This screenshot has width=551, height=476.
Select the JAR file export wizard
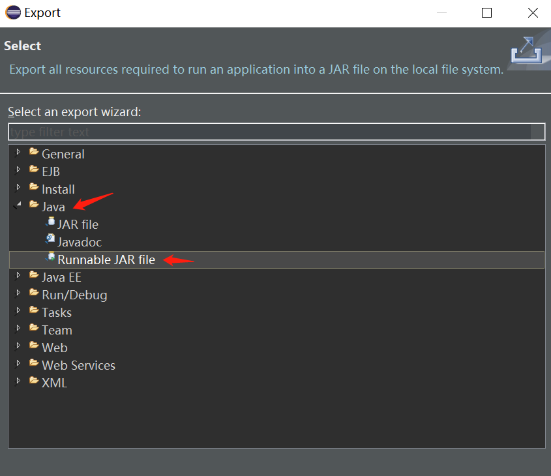click(x=78, y=224)
